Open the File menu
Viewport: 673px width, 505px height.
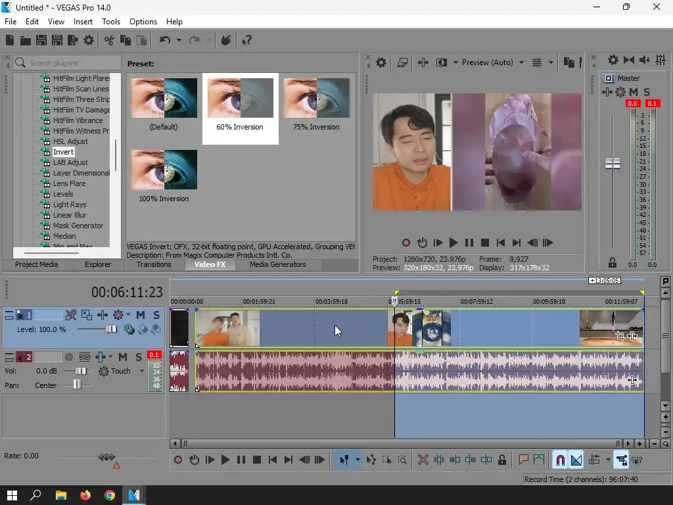pyautogui.click(x=11, y=22)
